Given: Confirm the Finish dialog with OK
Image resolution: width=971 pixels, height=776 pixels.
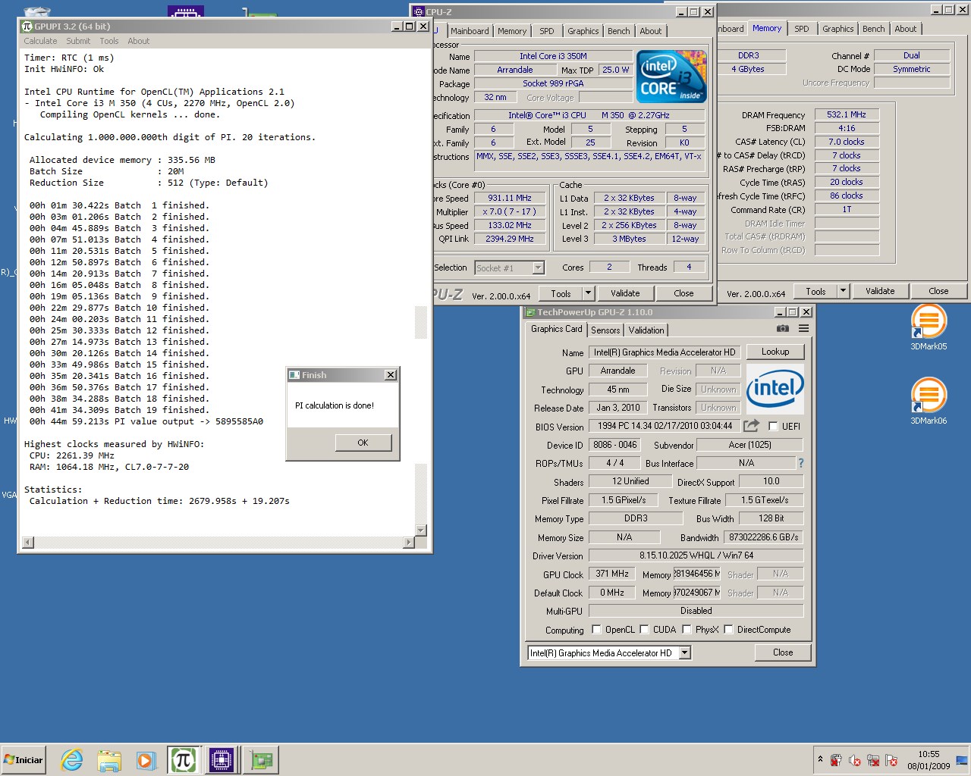Looking at the screenshot, I should coord(363,443).
